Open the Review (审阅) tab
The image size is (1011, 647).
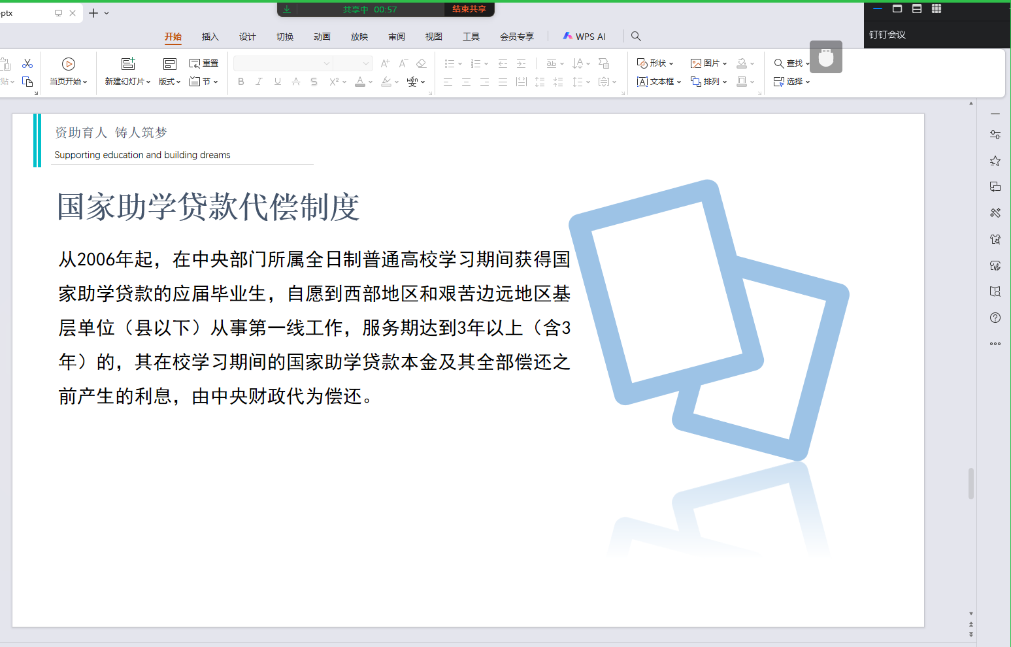point(397,37)
